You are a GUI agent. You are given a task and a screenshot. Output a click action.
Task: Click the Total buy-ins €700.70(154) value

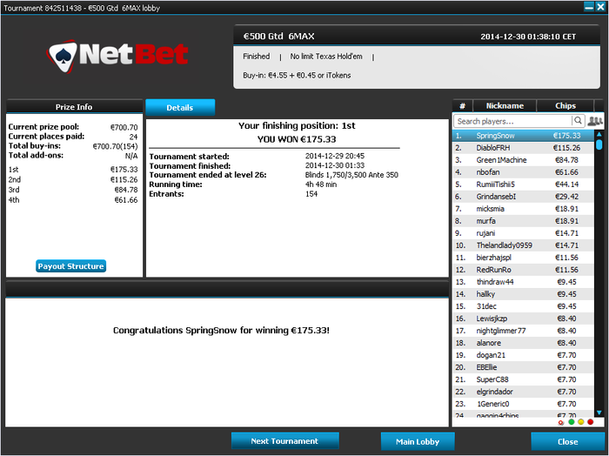(x=115, y=146)
